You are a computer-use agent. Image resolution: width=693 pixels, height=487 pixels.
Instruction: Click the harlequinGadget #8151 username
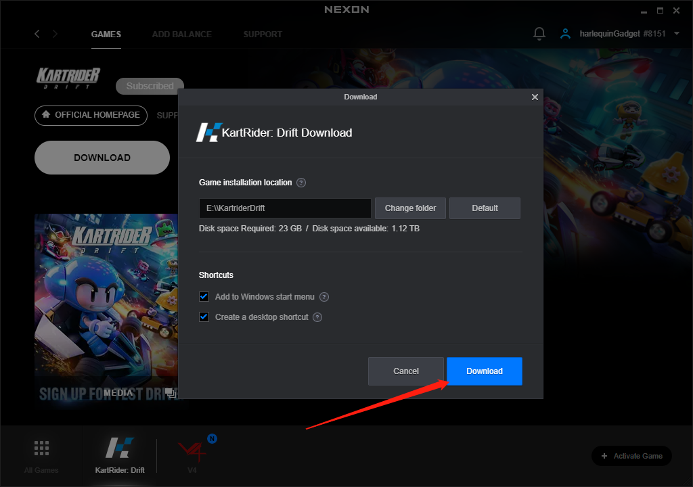click(623, 34)
